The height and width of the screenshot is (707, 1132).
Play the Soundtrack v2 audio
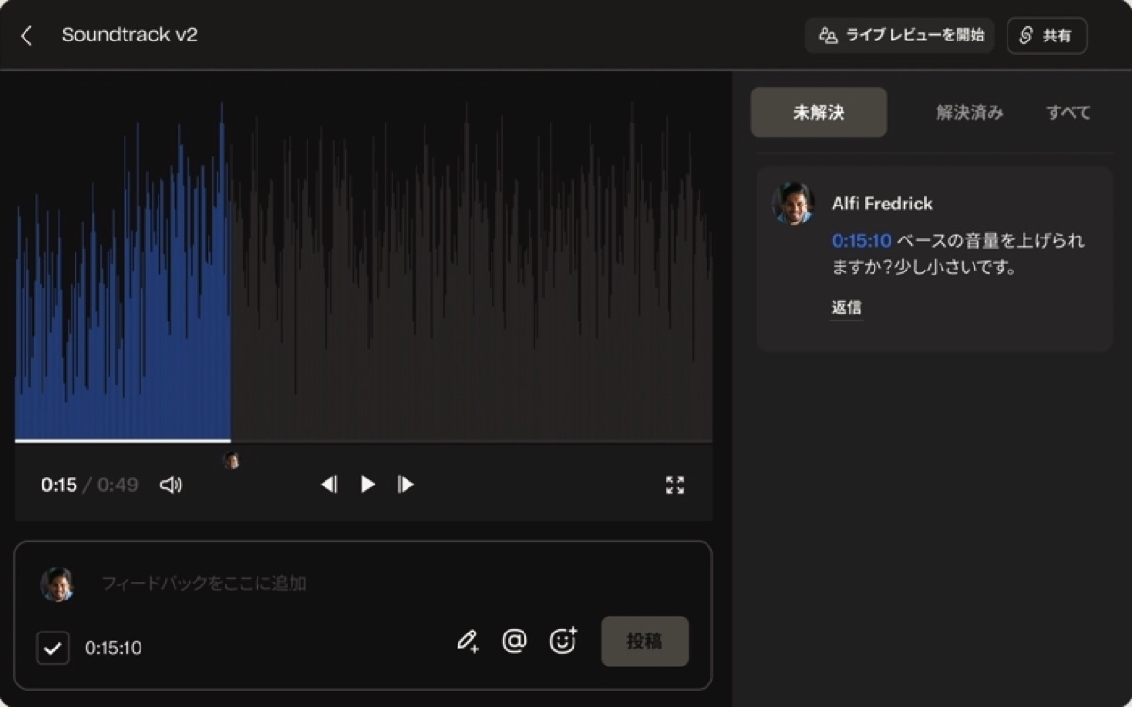coord(368,485)
